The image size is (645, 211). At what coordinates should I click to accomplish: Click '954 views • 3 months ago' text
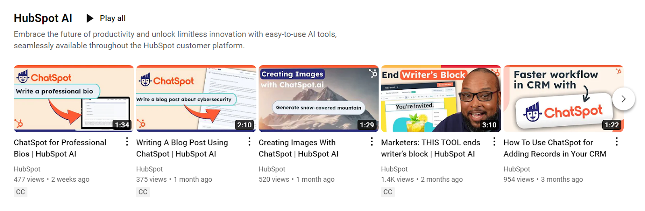click(x=543, y=179)
